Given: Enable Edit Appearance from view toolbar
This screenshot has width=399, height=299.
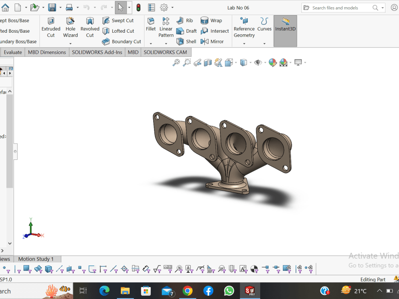Looking at the screenshot, I should [273, 63].
